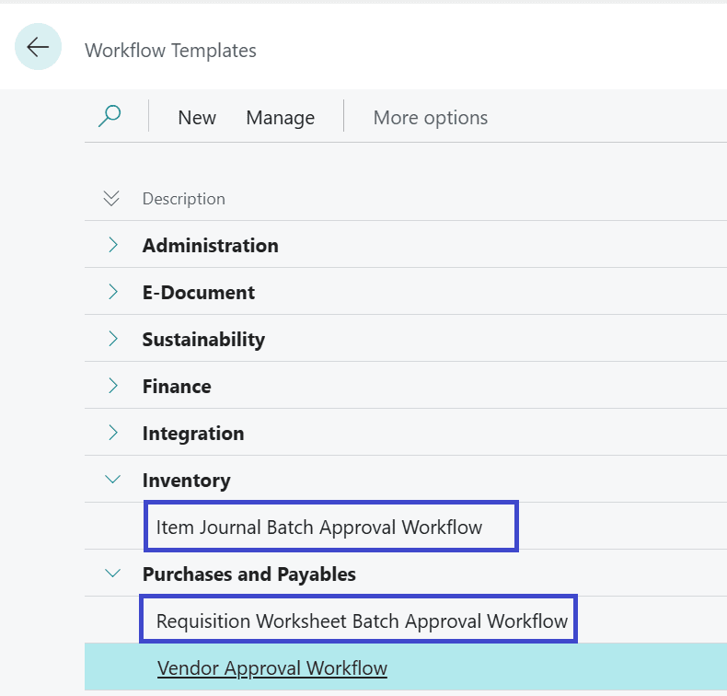
Task: Select the Finance group row label
Action: pos(176,387)
